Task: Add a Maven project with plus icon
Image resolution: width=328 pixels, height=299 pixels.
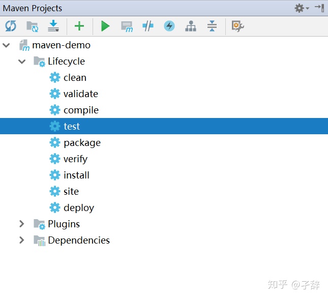Action: (79, 26)
